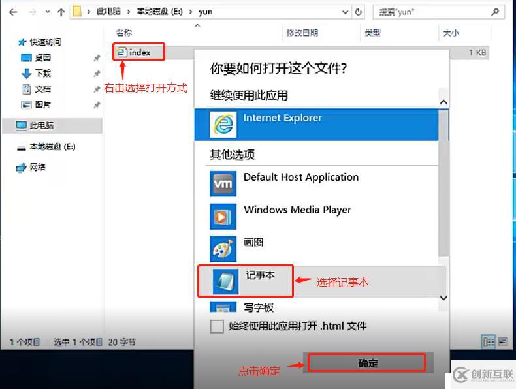Choose 记事本 label in the list
Viewport: 516px width, 389px height.
pos(260,275)
